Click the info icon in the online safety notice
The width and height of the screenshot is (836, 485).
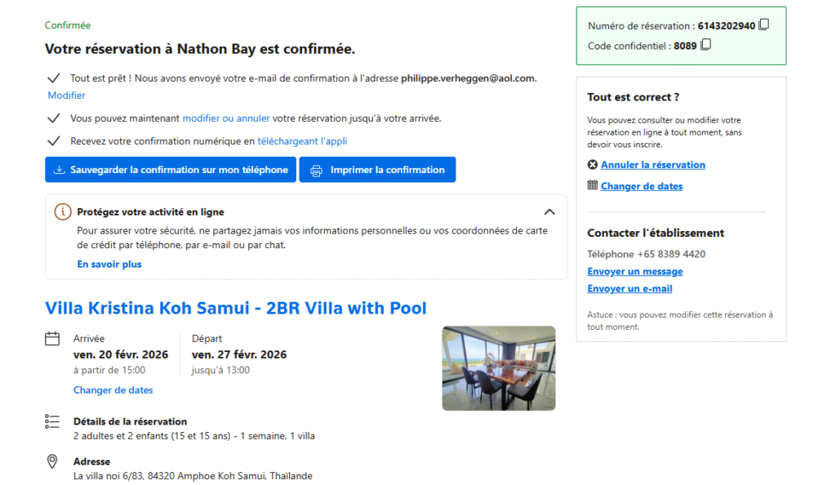point(62,211)
